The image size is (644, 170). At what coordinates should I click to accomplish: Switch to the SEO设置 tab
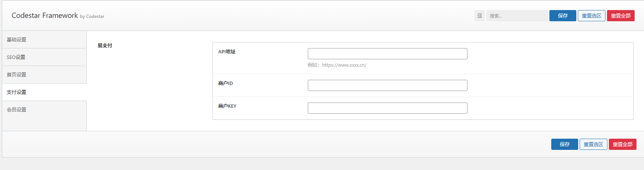[44, 57]
